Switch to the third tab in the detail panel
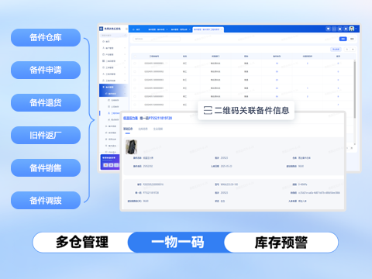The height and width of the screenshot is (279, 372). 158,129
